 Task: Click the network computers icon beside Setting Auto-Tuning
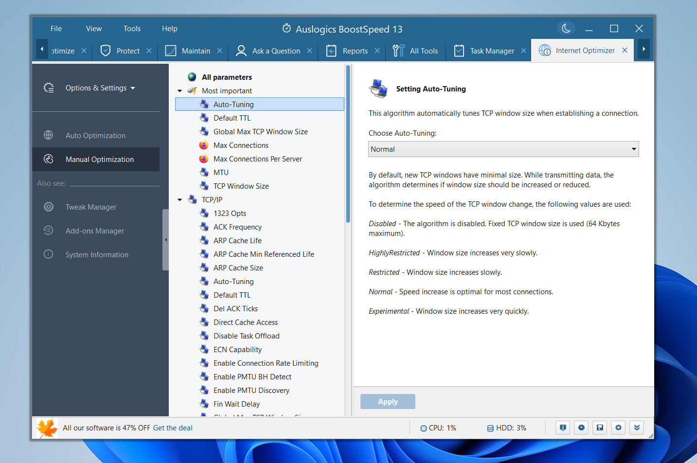(378, 88)
